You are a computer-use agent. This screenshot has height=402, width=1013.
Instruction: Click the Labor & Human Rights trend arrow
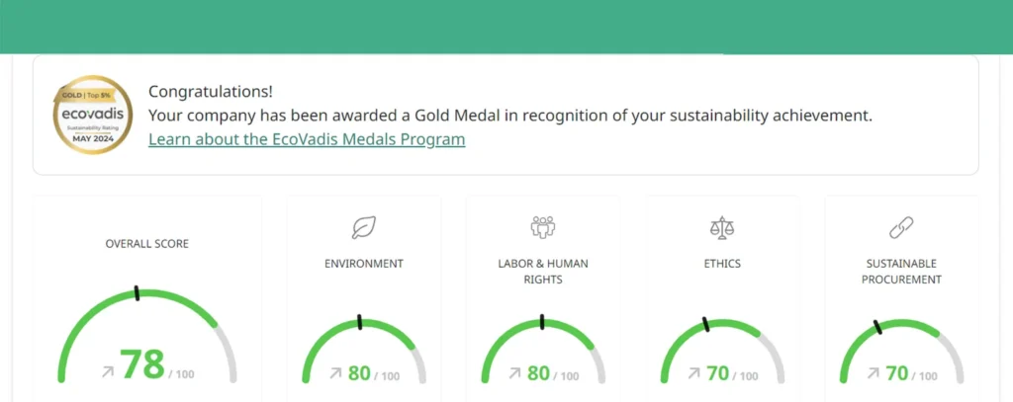pos(514,373)
